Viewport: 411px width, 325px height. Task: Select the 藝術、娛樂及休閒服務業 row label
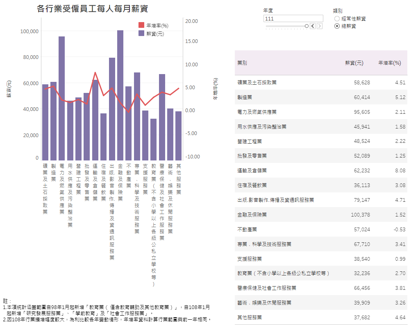click(x=264, y=302)
